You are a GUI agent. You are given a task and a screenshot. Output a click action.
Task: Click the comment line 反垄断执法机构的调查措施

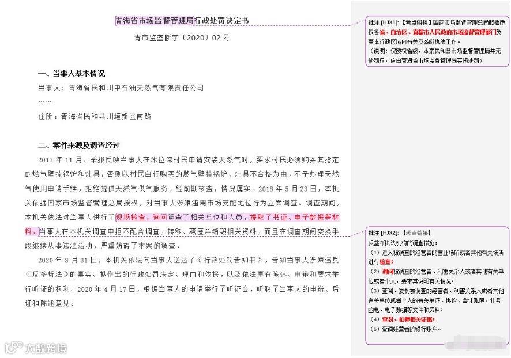pos(403,243)
